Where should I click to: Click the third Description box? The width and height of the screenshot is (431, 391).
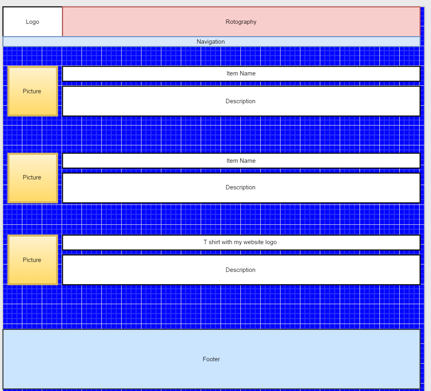(x=241, y=270)
